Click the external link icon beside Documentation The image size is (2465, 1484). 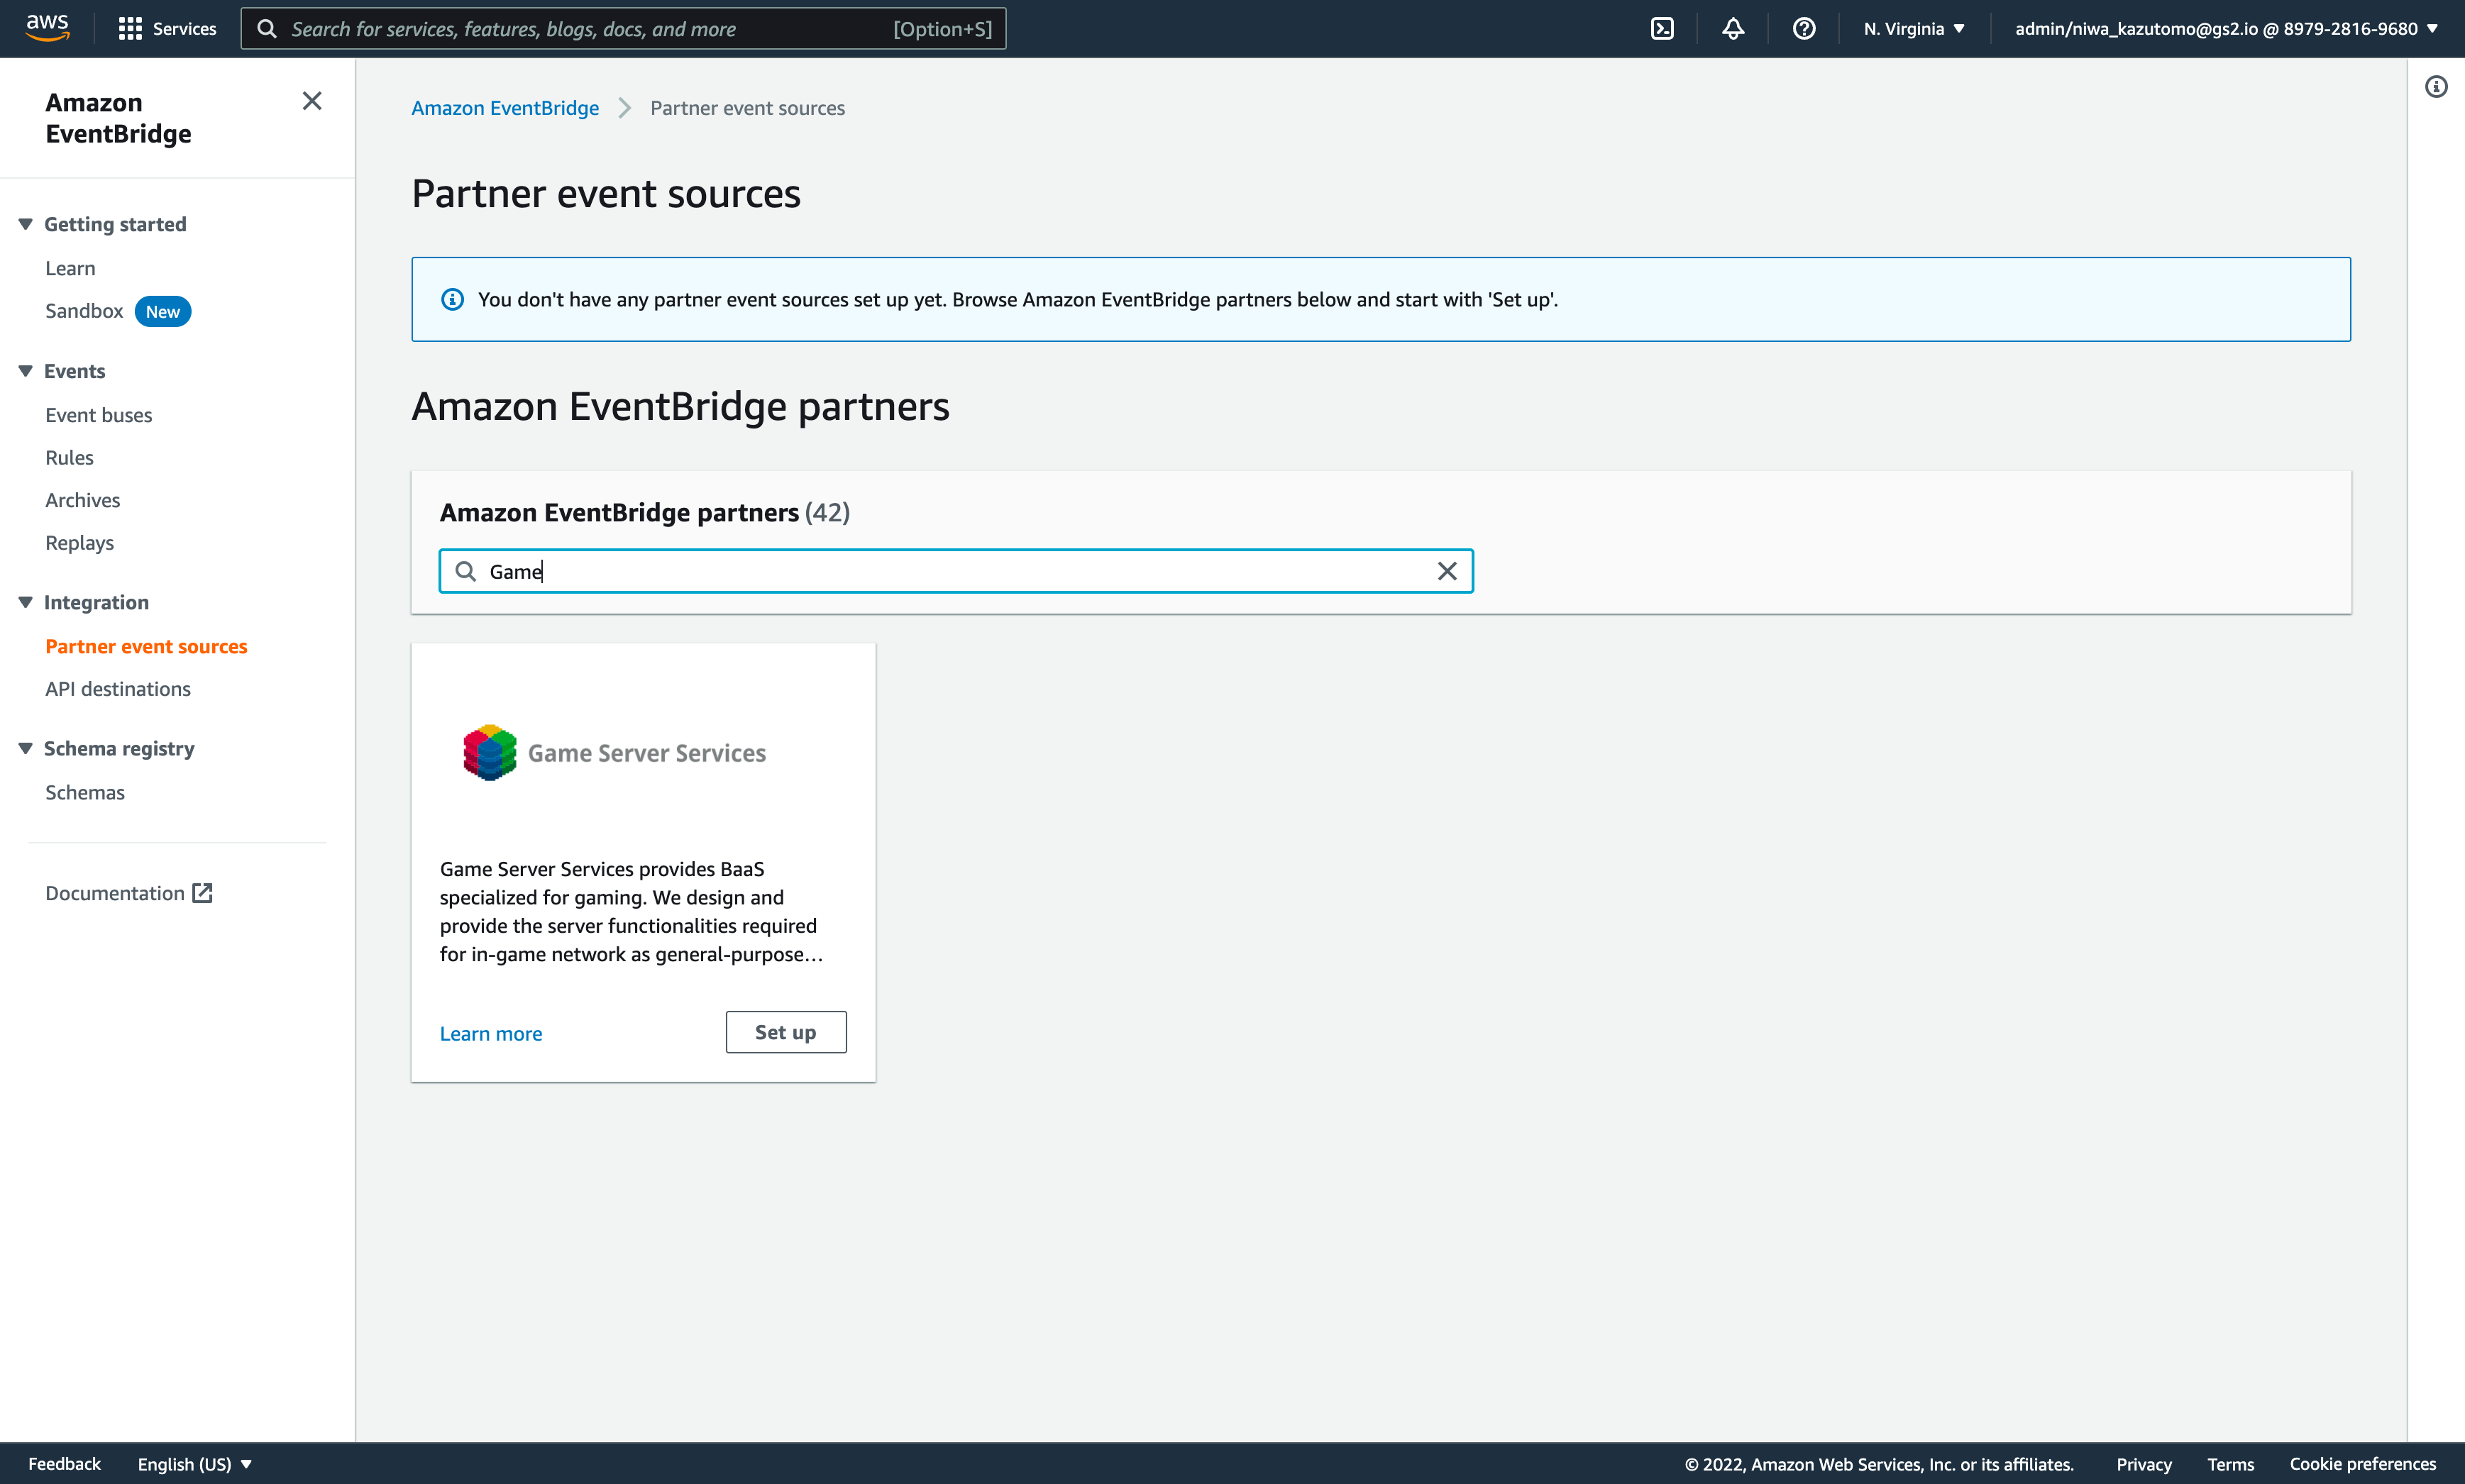pyautogui.click(x=203, y=893)
